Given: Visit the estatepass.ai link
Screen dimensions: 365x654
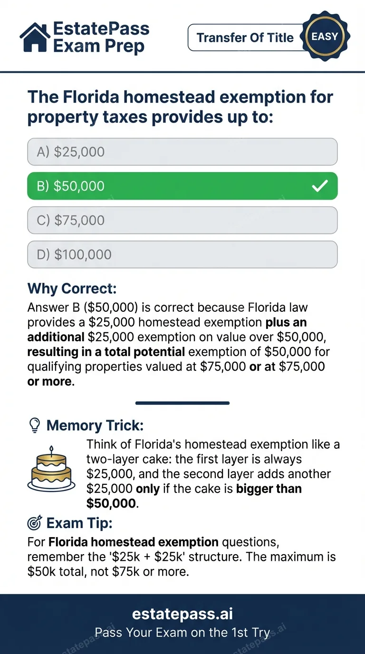Looking at the screenshot, I should pos(182,614).
